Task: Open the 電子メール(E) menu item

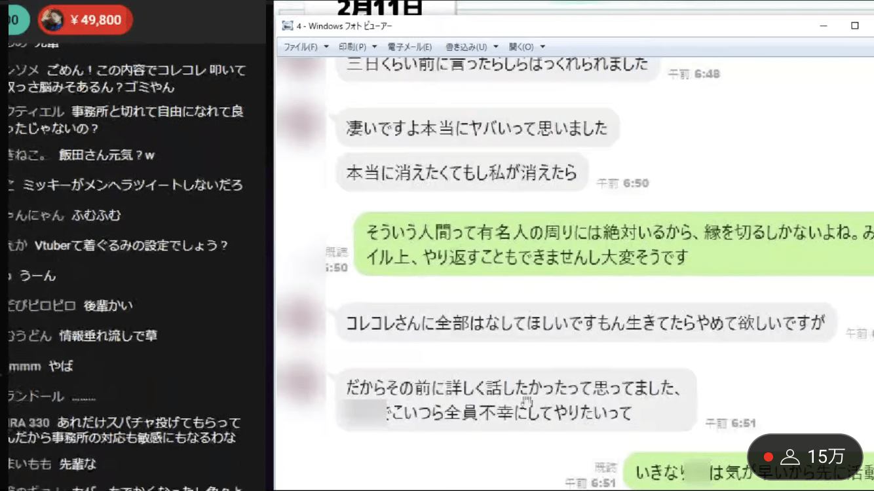Action: [409, 47]
